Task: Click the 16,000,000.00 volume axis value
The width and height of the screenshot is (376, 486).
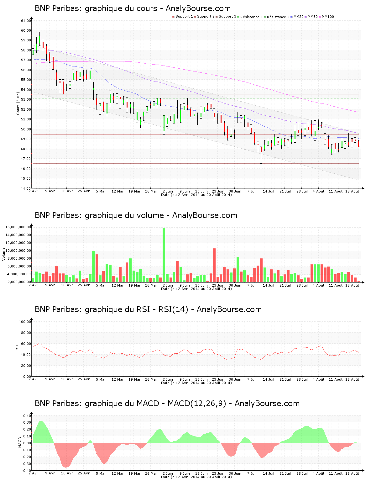Action: pyautogui.click(x=18, y=227)
